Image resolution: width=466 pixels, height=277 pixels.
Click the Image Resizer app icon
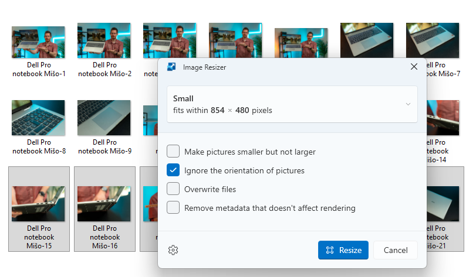[172, 67]
